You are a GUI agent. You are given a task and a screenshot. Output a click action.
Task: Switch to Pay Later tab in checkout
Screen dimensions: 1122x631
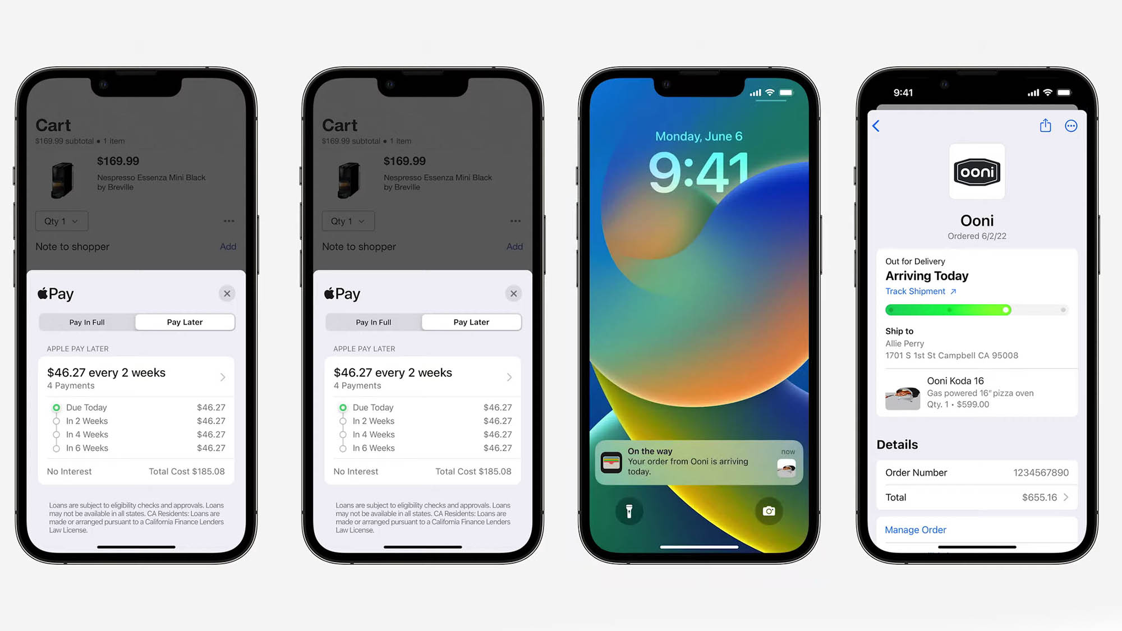click(x=185, y=322)
